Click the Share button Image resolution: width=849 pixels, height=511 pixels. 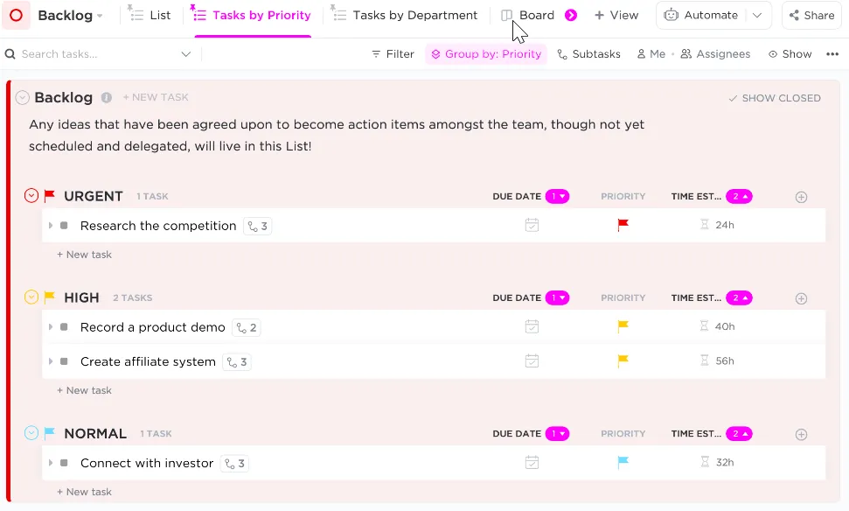click(811, 15)
